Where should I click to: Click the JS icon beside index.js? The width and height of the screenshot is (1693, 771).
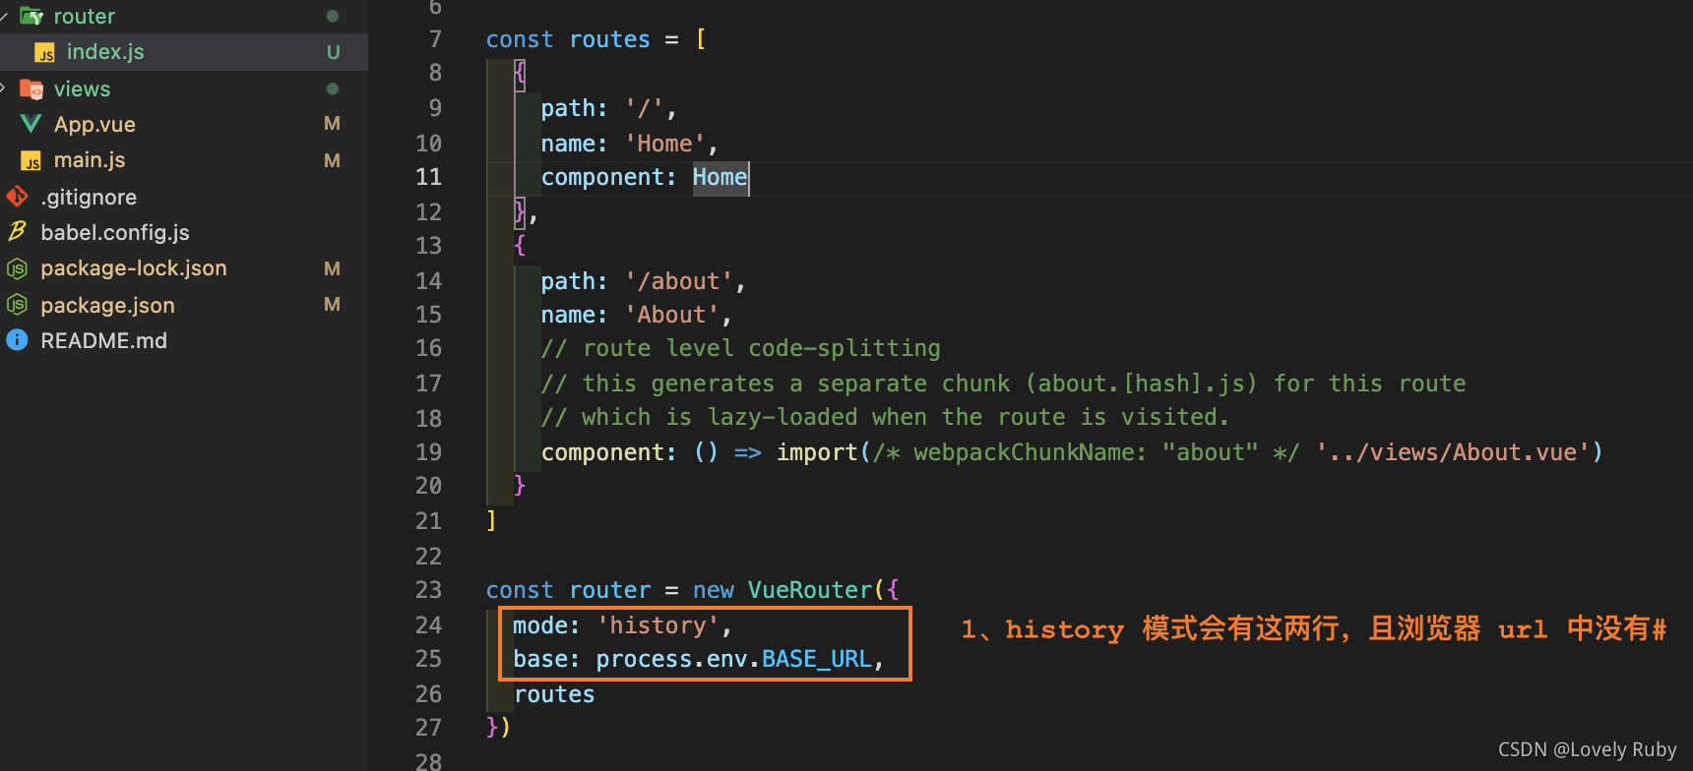(44, 52)
